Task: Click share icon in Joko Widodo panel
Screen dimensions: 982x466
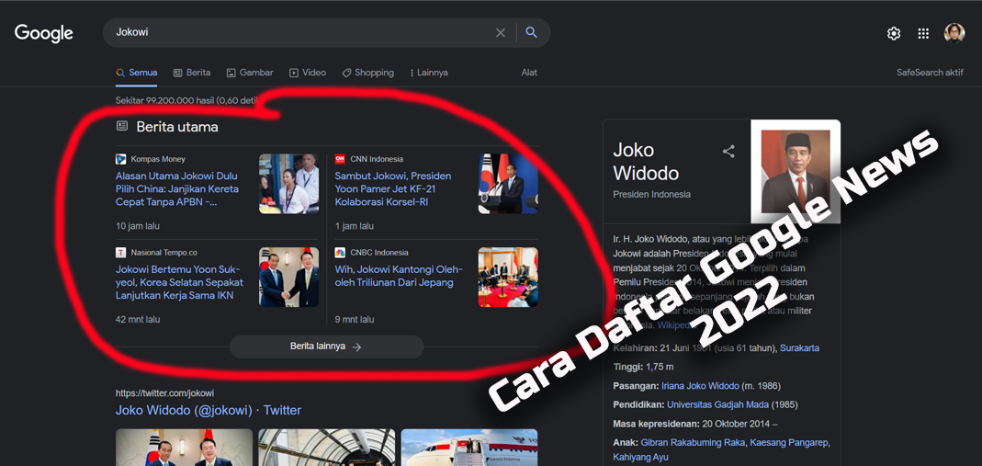Action: [728, 151]
